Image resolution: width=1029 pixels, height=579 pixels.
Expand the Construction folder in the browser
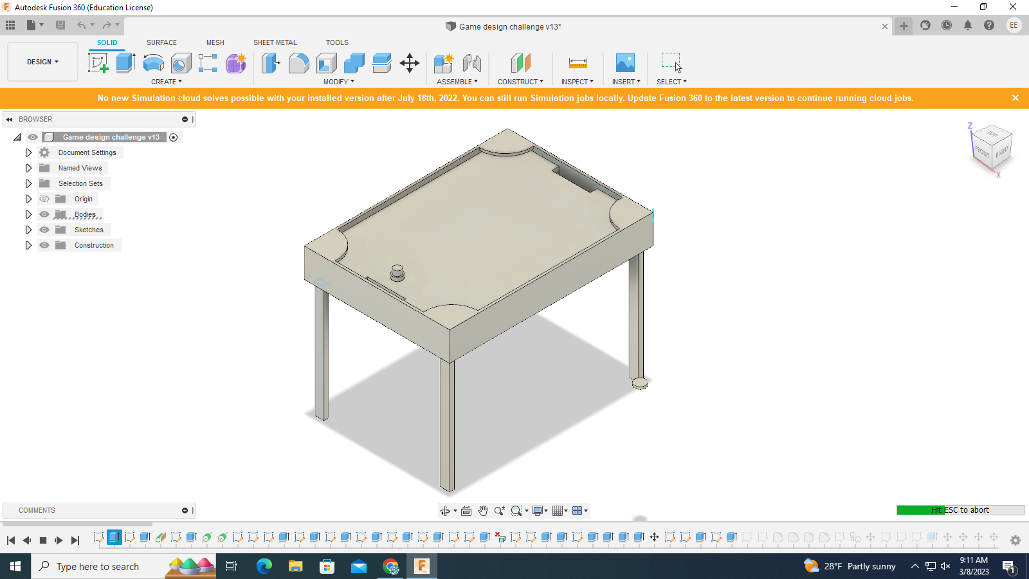[x=28, y=245]
